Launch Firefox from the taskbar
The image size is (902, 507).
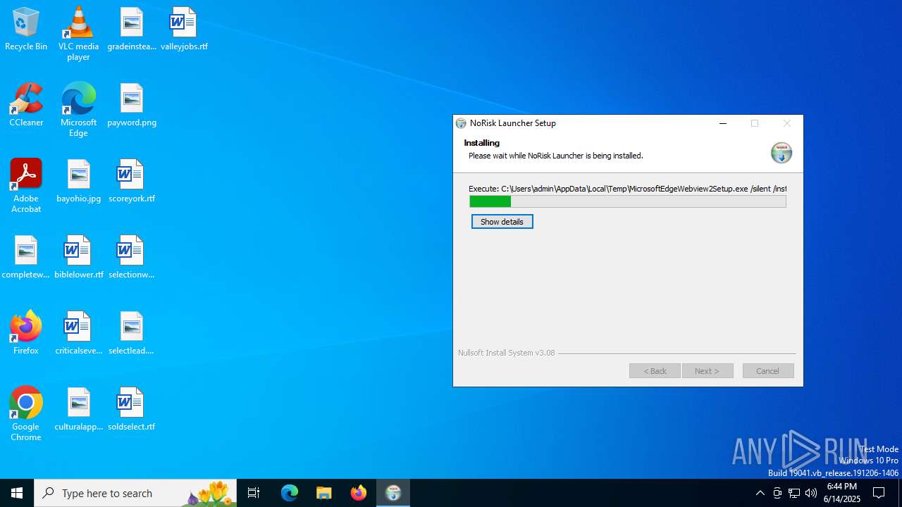(x=359, y=493)
